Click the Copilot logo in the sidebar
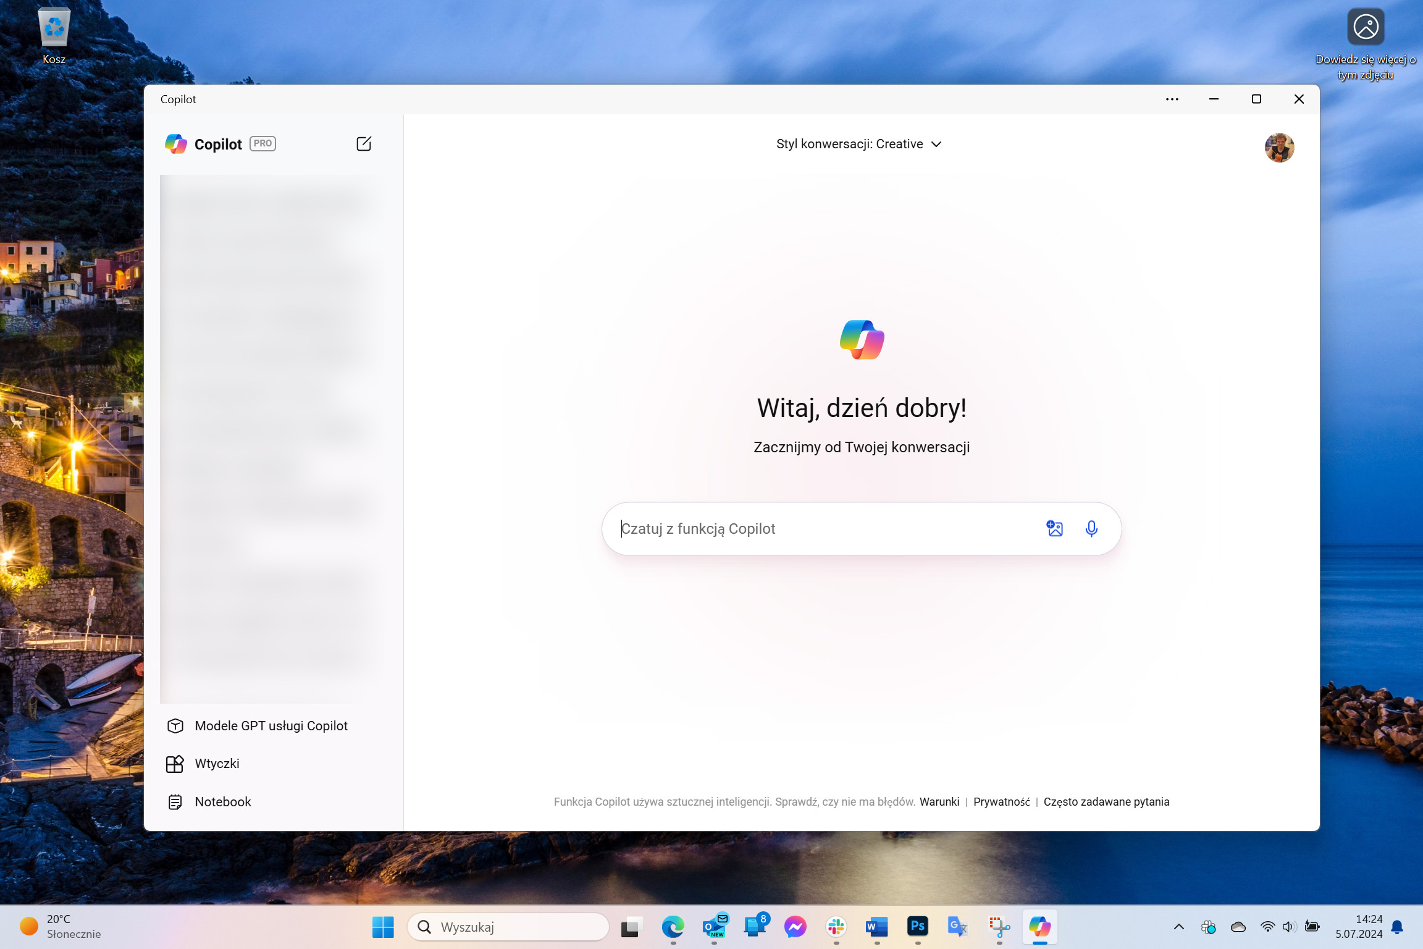This screenshot has width=1423, height=949. pyautogui.click(x=176, y=144)
